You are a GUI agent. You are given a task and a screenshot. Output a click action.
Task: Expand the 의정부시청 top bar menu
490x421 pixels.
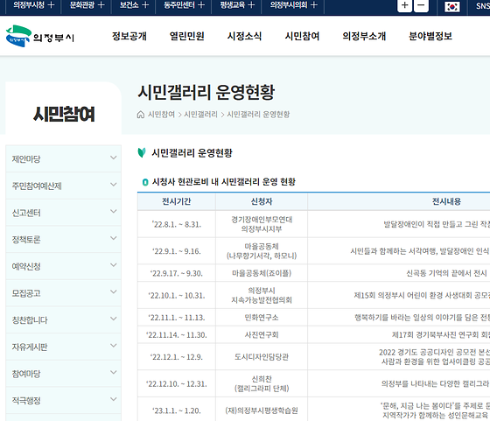(33, 5)
